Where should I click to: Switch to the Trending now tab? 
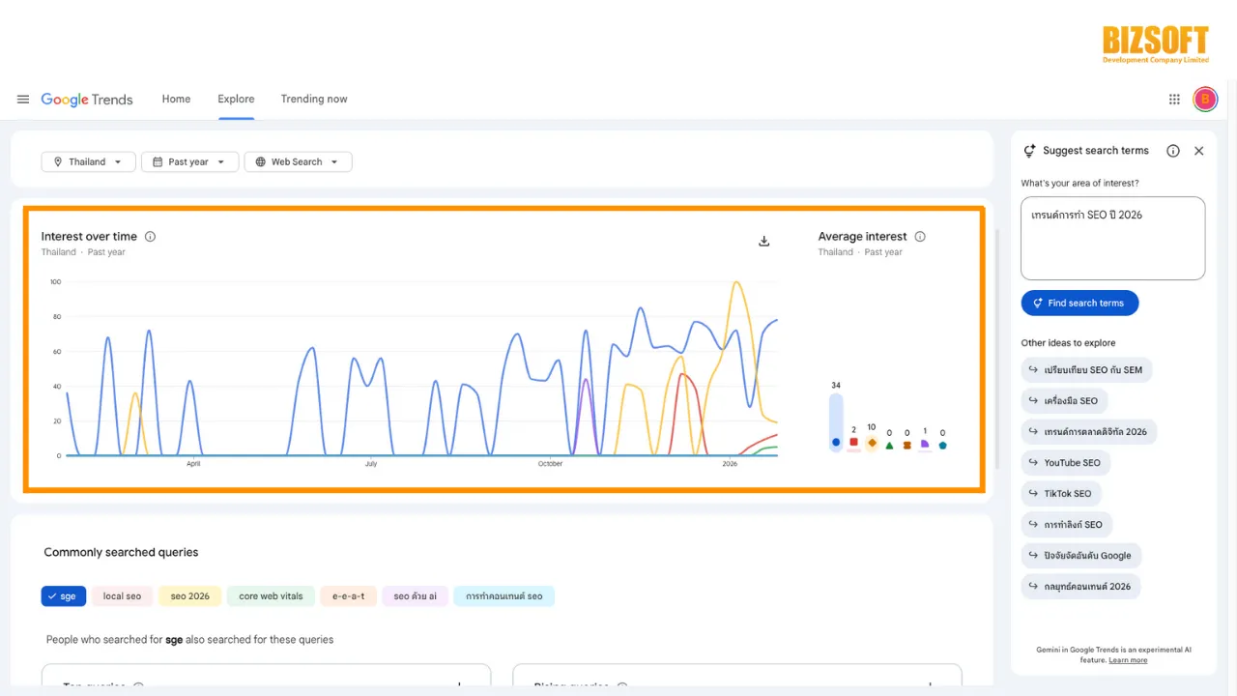click(x=314, y=99)
